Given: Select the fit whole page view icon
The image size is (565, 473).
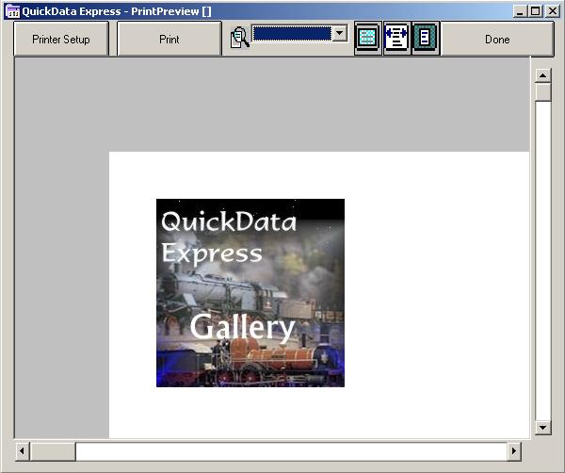Looking at the screenshot, I should coord(367,39).
